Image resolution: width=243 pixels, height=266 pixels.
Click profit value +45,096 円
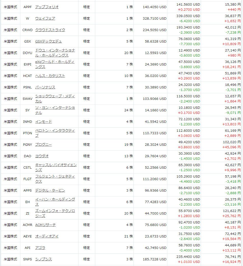(232, 147)
